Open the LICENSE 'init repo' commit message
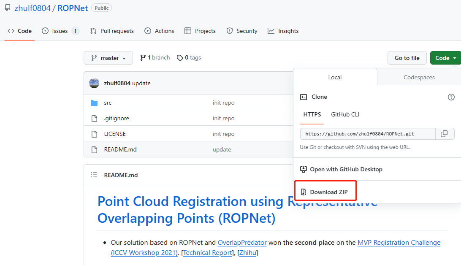 point(223,134)
